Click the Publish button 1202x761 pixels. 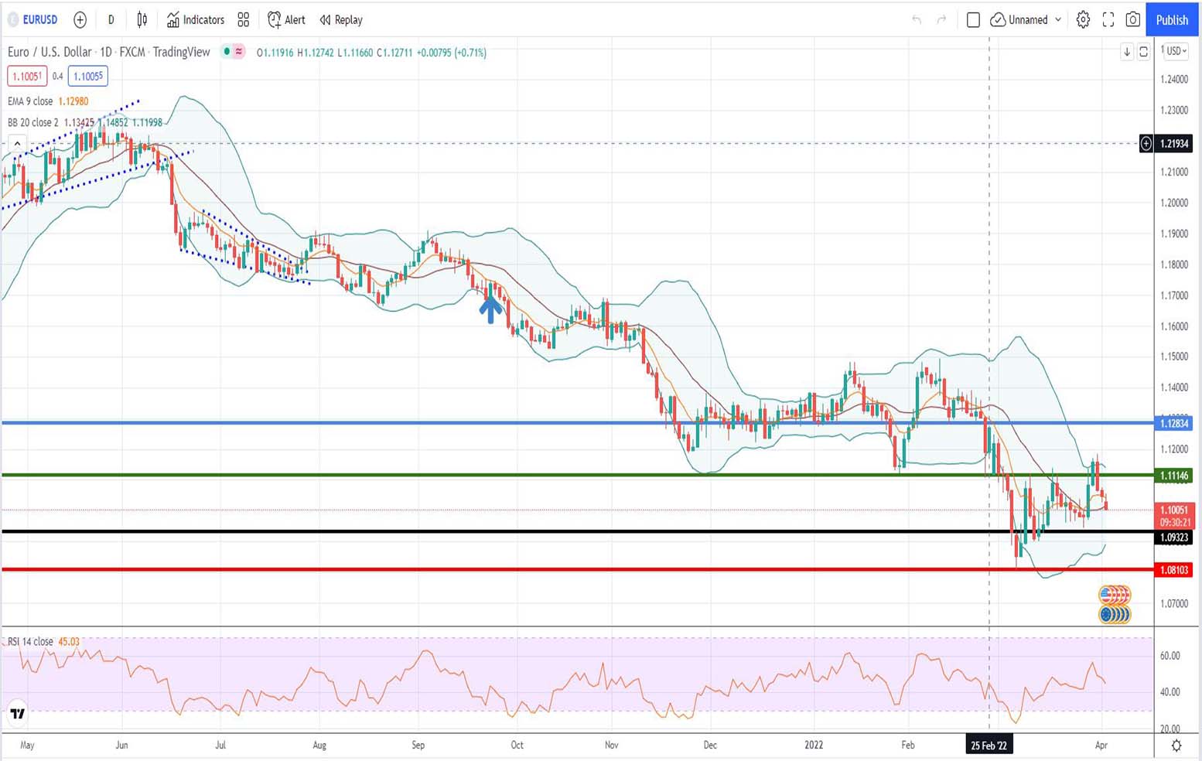pyautogui.click(x=1172, y=20)
